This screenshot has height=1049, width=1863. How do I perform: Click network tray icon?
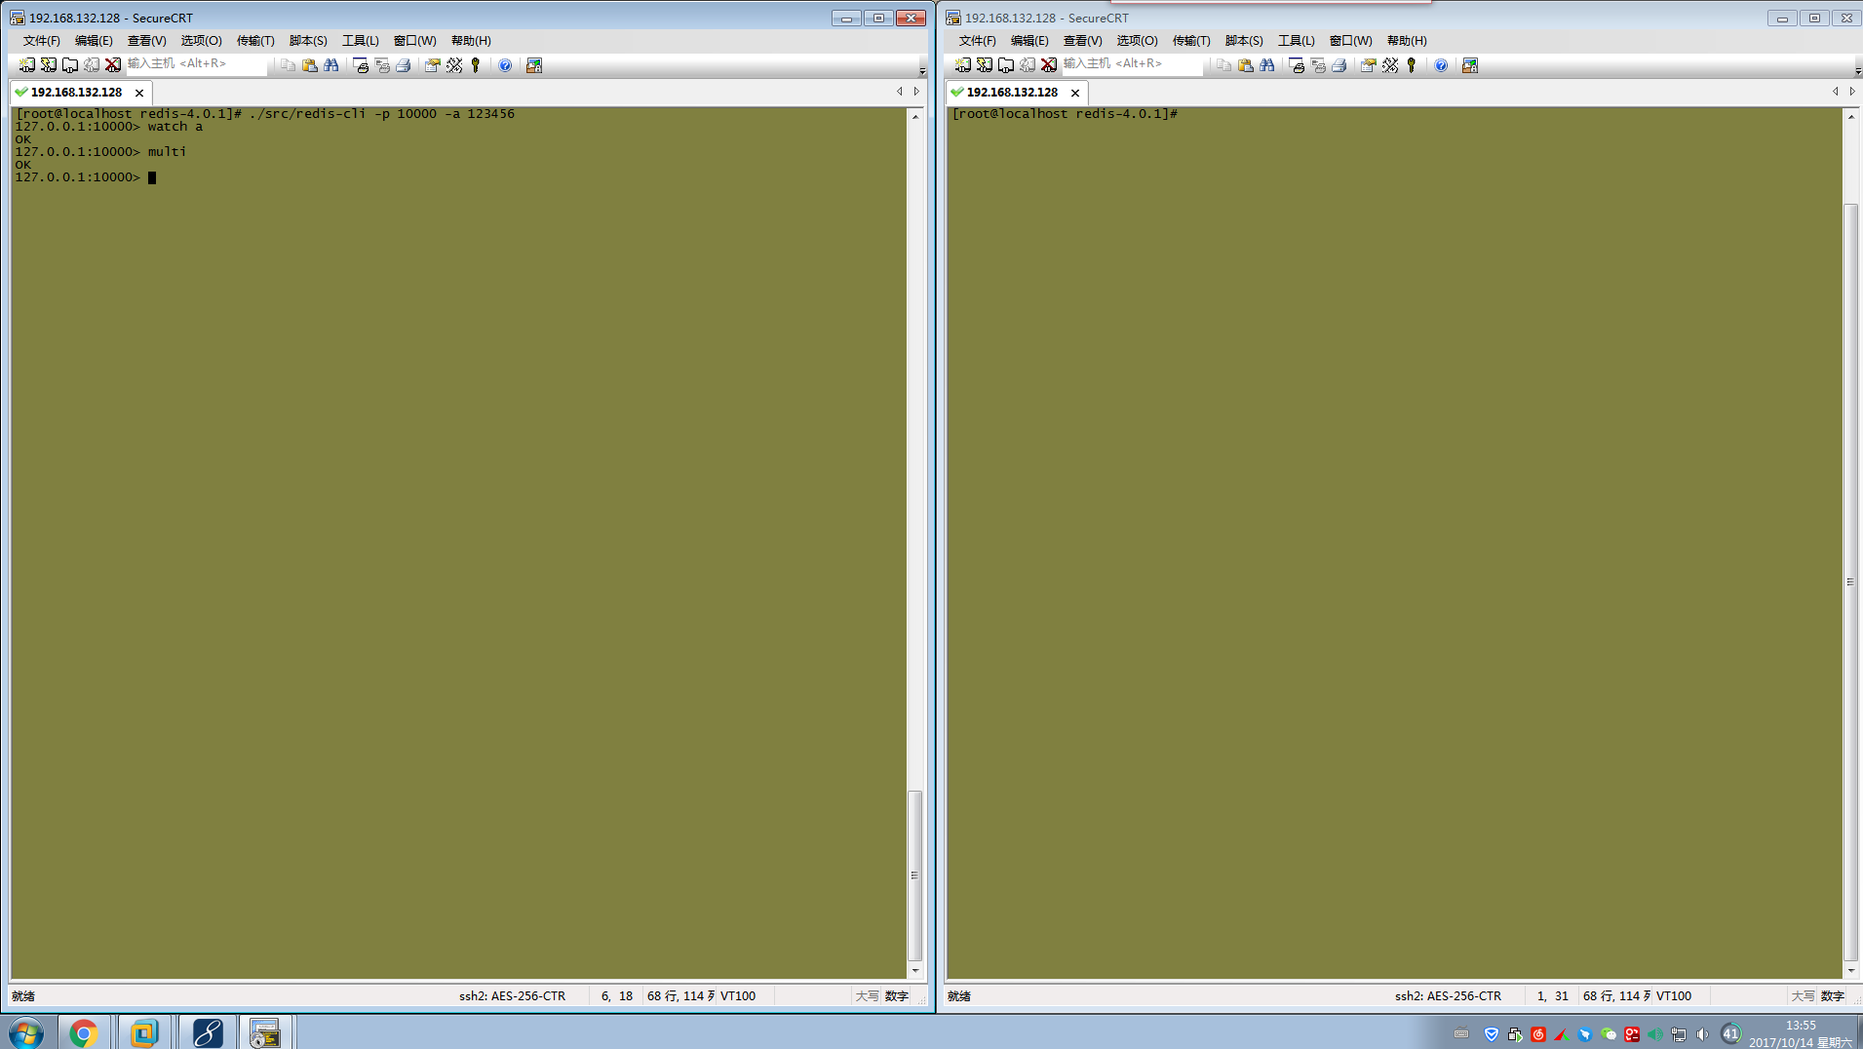tap(1679, 1034)
